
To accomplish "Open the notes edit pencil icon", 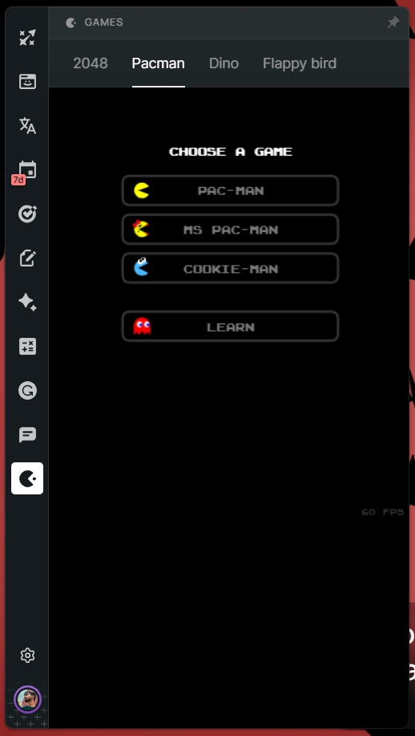I will (x=27, y=258).
